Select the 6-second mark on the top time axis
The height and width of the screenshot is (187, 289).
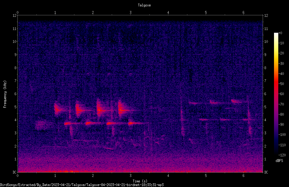(x=243, y=13)
